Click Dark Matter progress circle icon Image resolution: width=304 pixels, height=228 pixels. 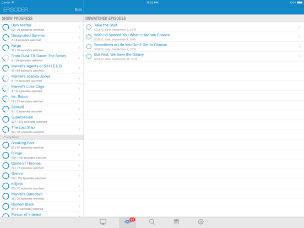pos(6,28)
